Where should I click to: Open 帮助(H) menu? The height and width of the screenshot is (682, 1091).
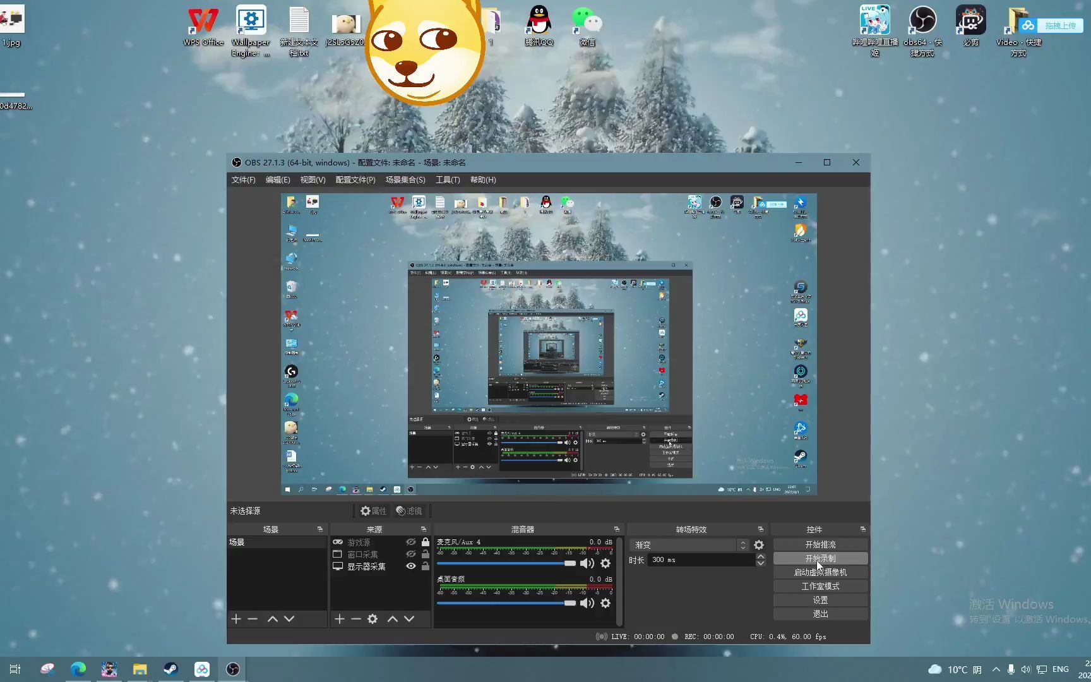pyautogui.click(x=483, y=180)
